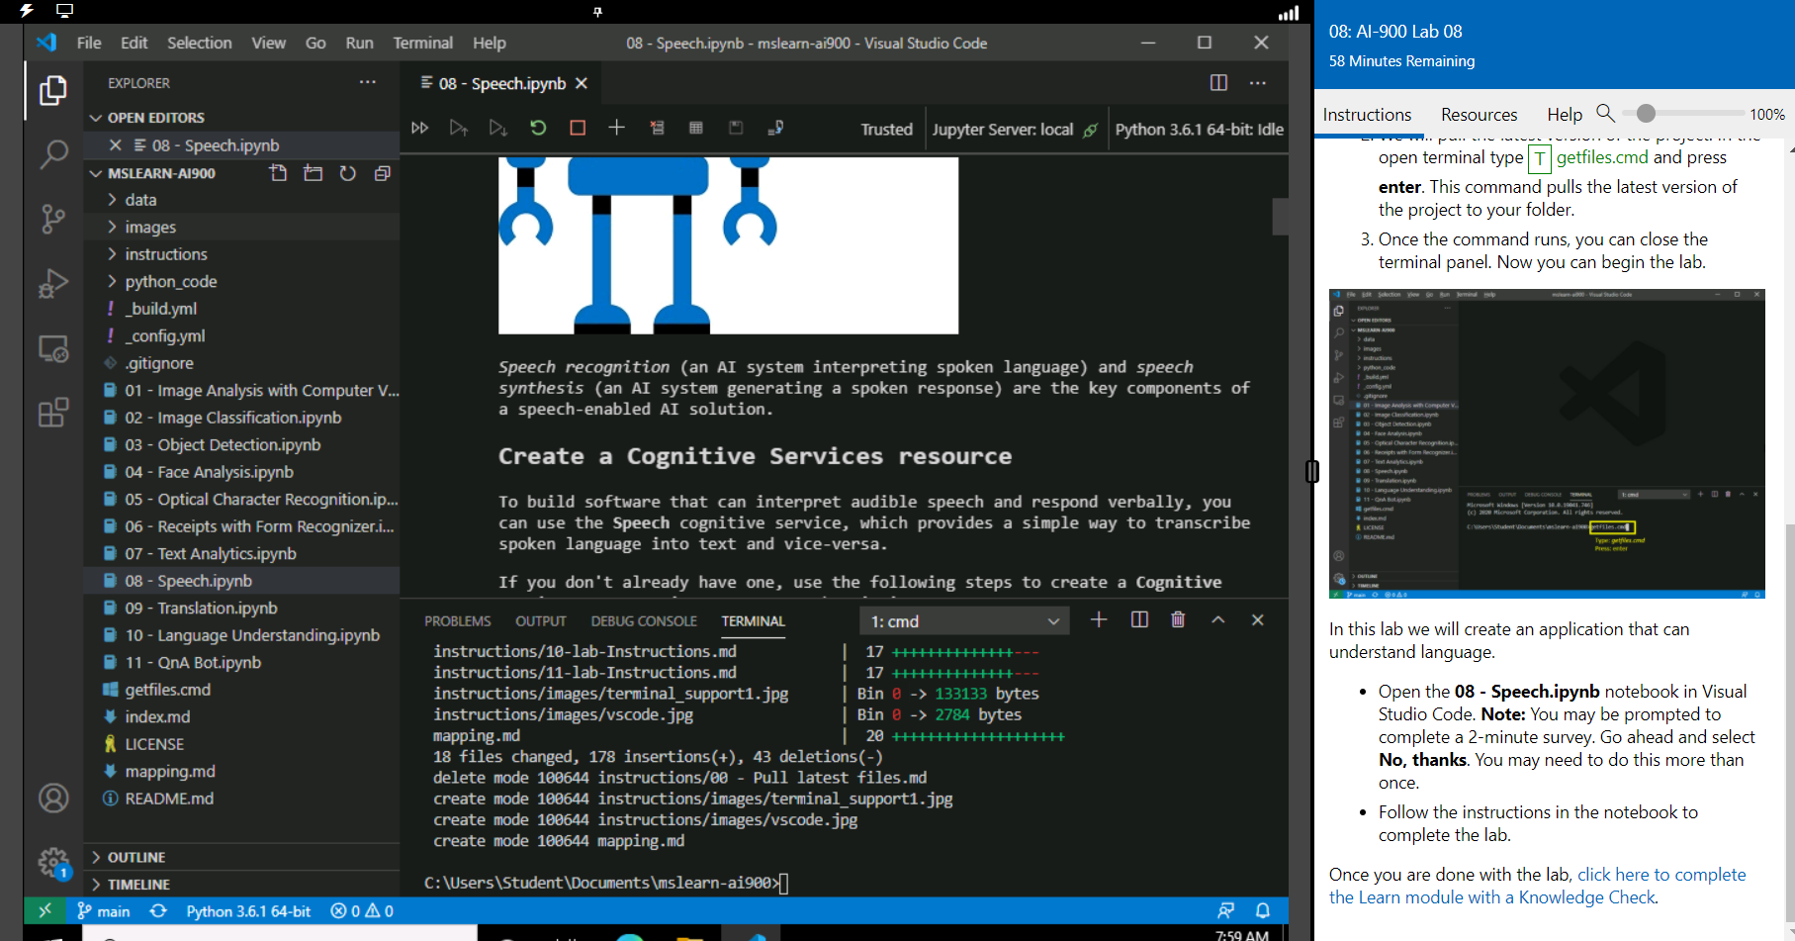This screenshot has height=941, width=1795.
Task: Click the zoom slider in lab panel
Action: (1646, 114)
